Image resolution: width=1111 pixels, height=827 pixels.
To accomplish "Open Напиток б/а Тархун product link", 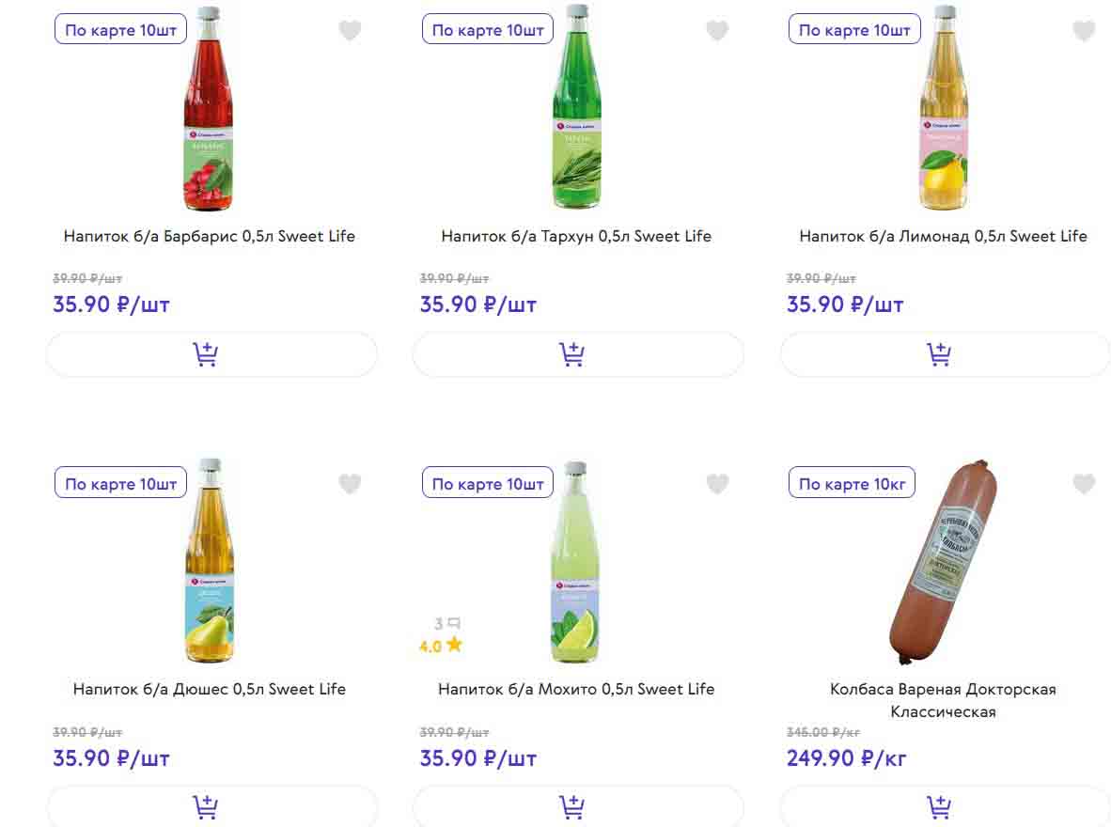I will [576, 236].
